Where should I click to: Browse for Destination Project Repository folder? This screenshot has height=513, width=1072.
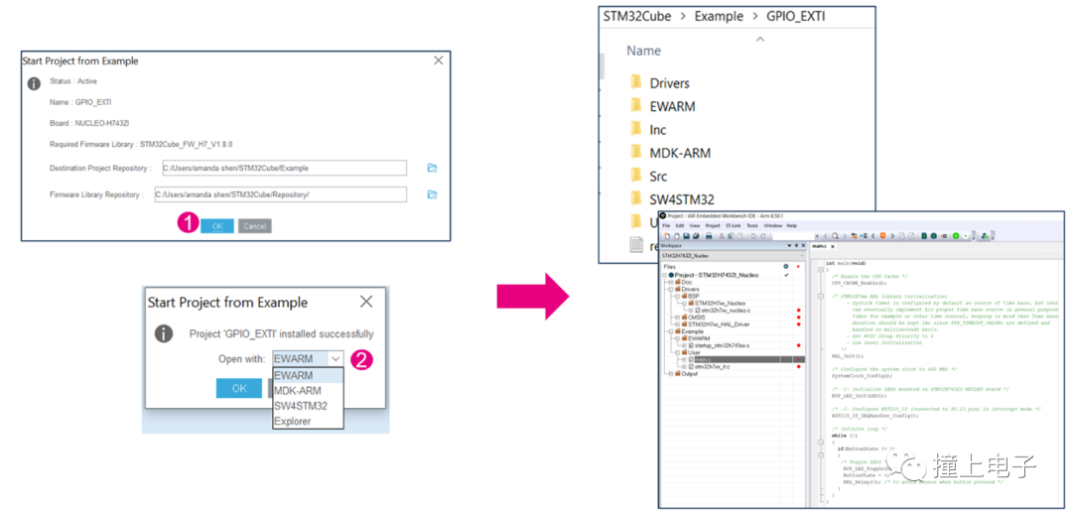[432, 168]
